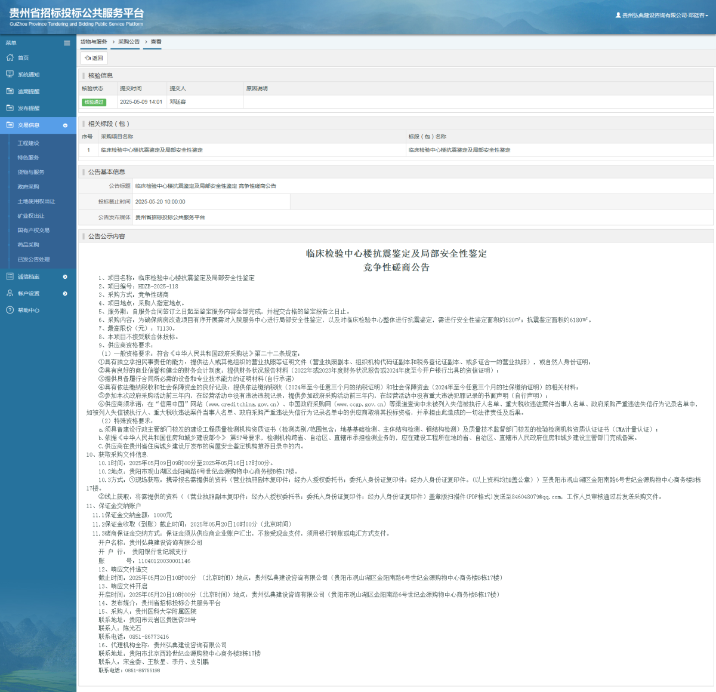Click the 货物与服务 breadcrumb link
Viewport: 716px width, 692px height.
[94, 42]
